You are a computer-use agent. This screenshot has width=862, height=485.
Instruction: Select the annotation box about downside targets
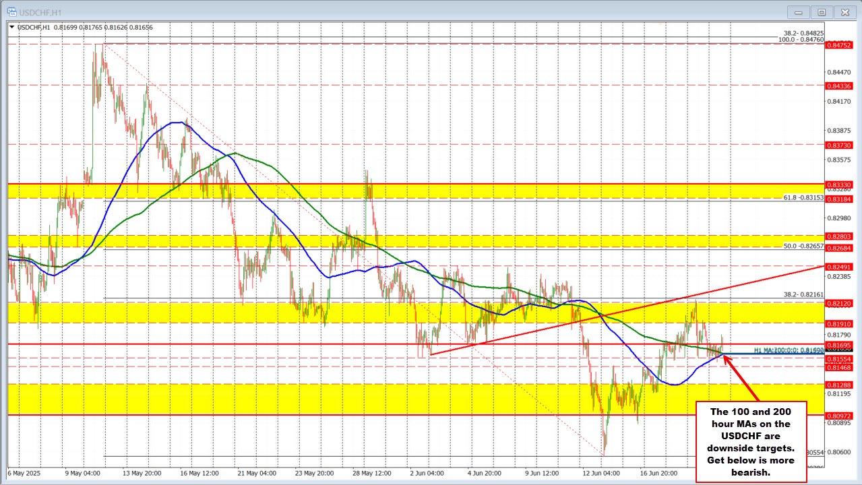click(750, 441)
